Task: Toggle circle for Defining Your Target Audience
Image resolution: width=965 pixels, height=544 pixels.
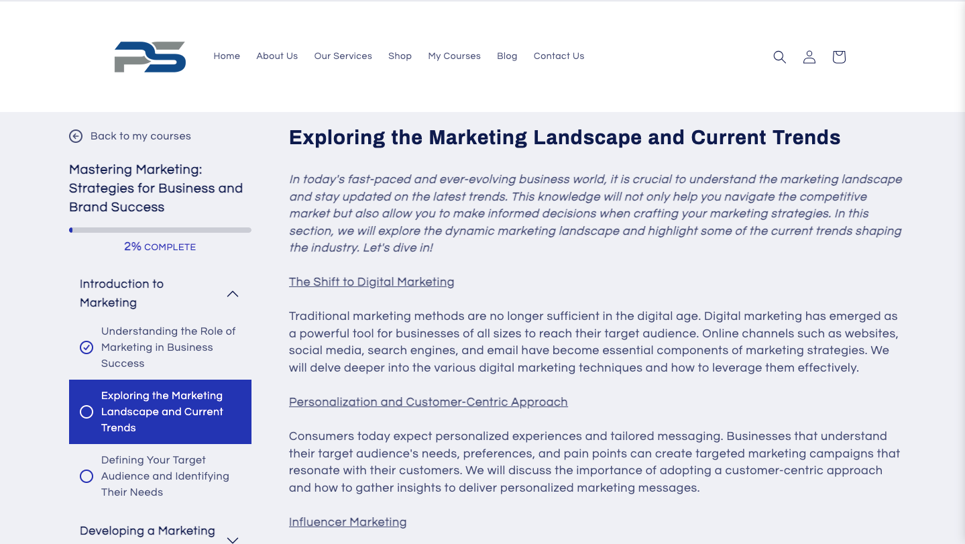Action: point(87,476)
